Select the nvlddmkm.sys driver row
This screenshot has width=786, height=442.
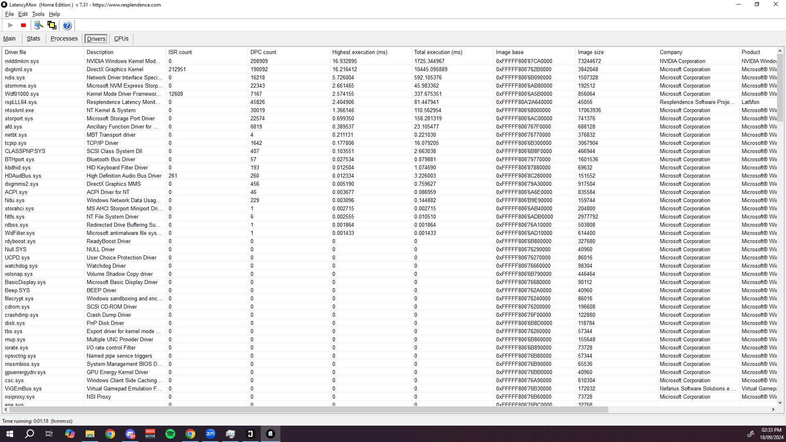(x=22, y=61)
